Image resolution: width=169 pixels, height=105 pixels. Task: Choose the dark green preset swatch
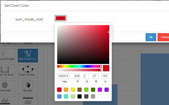(93, 90)
